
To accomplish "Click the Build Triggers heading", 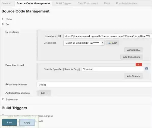I will tap(14, 108).
